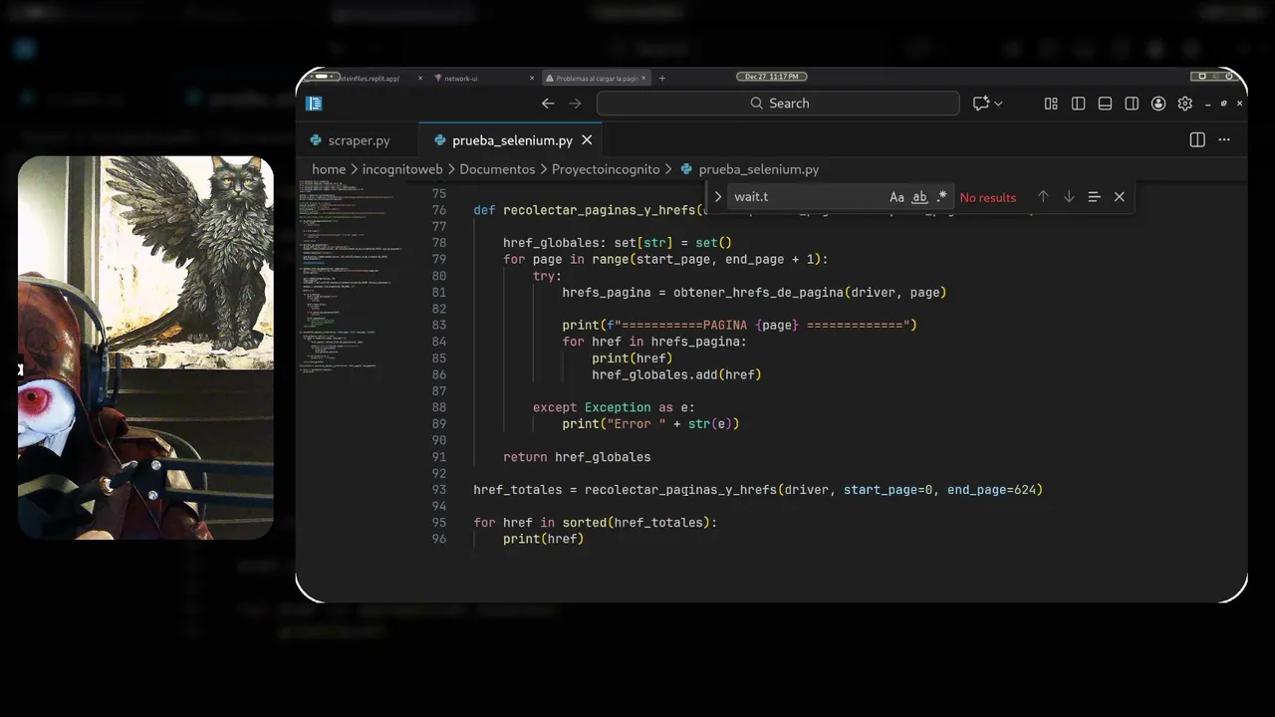Go forward with the right arrow

point(575,104)
